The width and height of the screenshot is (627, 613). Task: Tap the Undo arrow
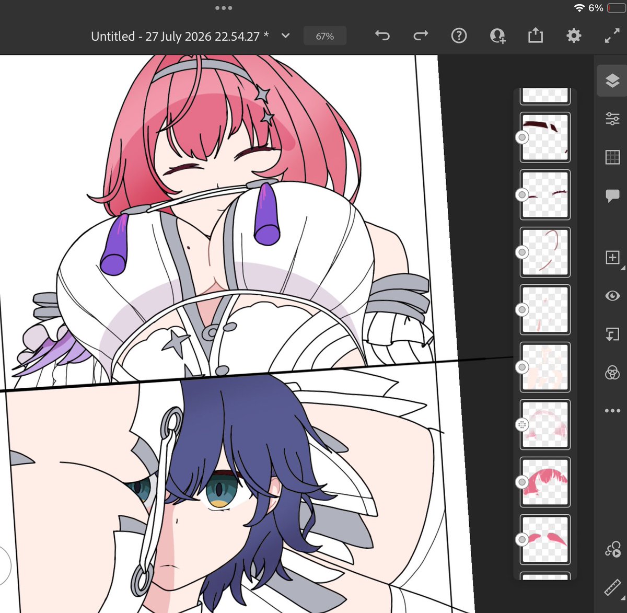coord(382,36)
